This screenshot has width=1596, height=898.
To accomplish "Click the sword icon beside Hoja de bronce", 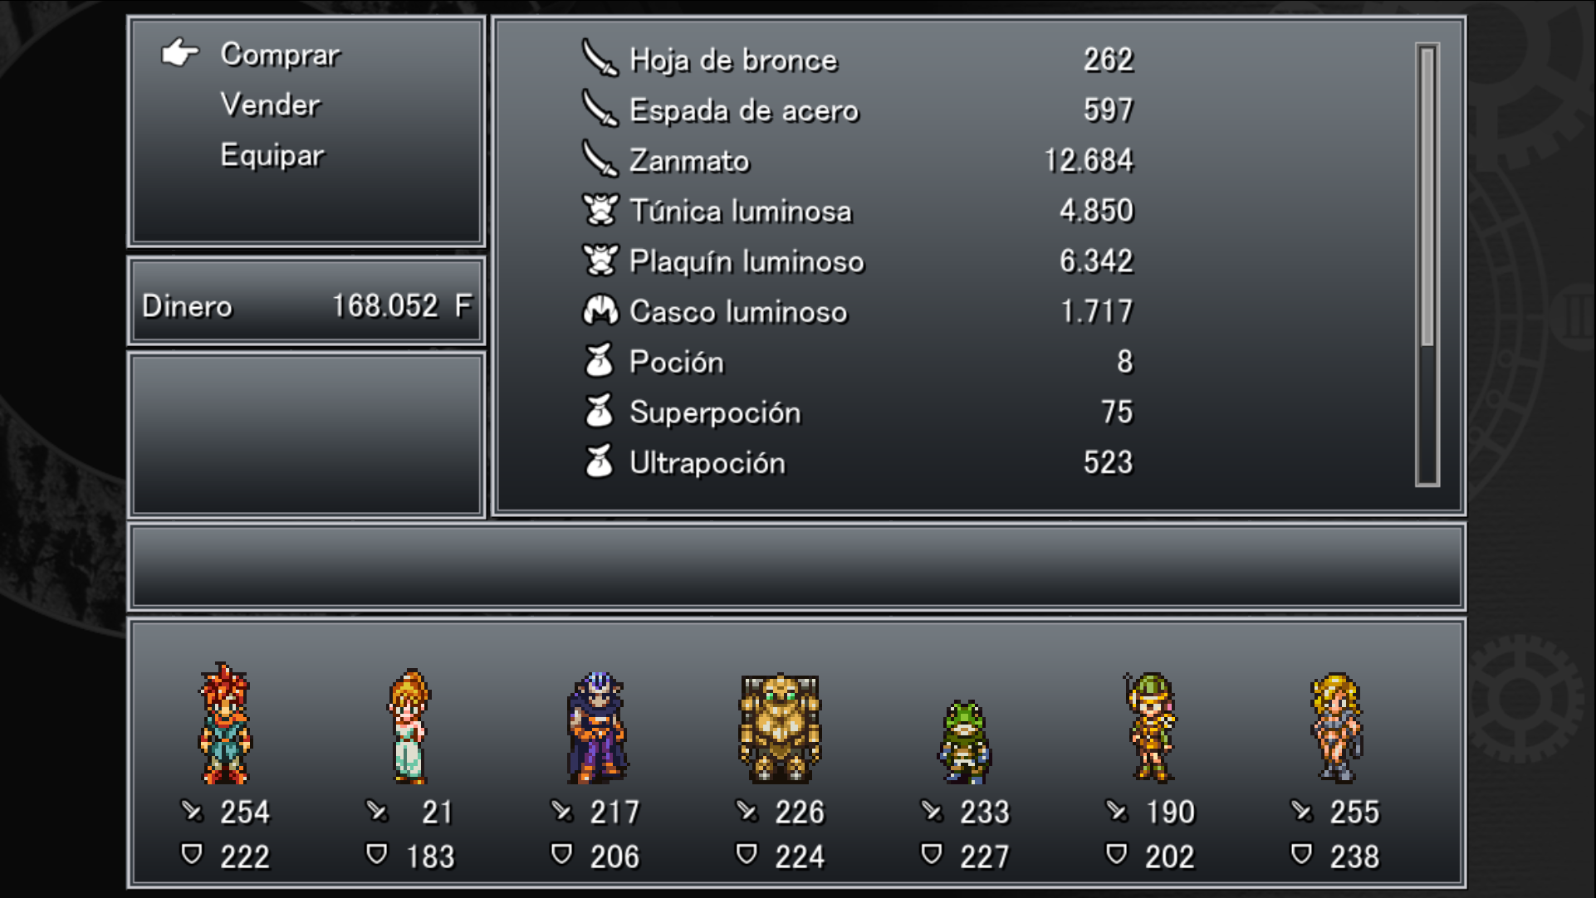I will (600, 59).
